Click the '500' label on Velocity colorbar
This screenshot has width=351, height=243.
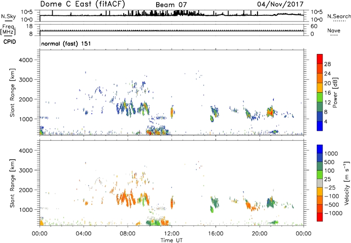pos(330,162)
